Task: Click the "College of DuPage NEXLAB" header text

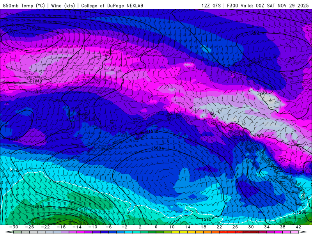Action: (x=112, y=6)
